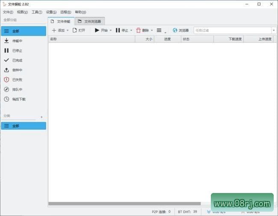Viewport: 278px width, 216px height.
Task: Show the 排队中 queued tasks
Action: 24,89
